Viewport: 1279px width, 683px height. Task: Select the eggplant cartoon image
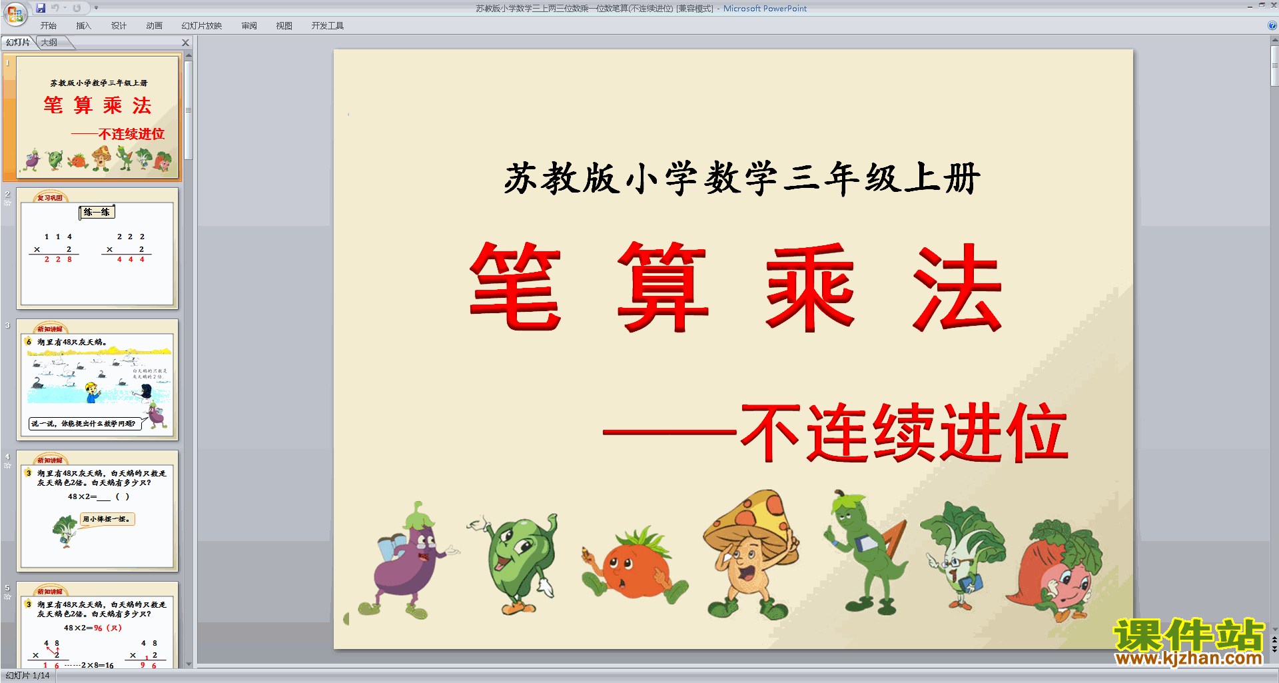(408, 561)
